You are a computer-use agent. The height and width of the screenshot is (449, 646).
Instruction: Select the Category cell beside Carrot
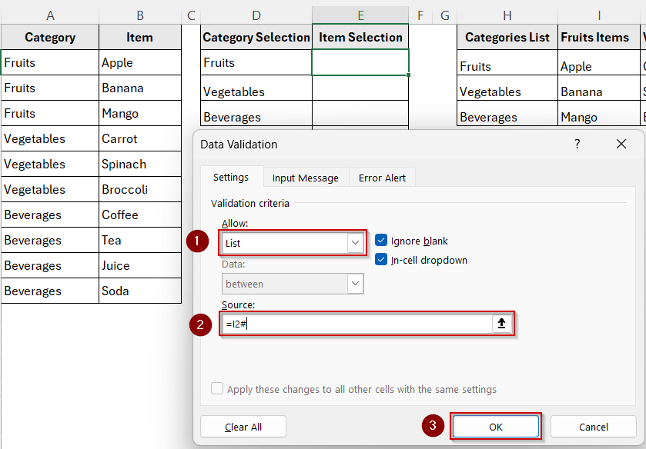pos(50,138)
